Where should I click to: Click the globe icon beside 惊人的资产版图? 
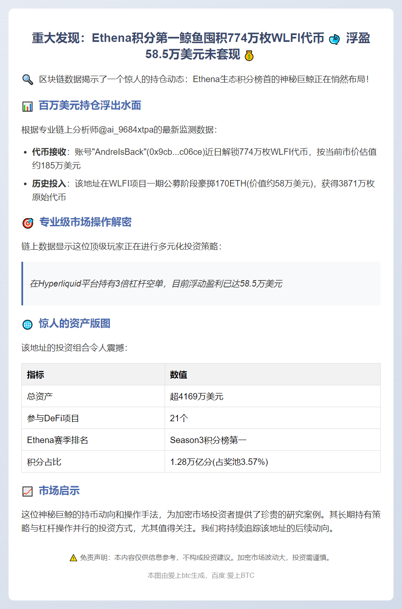point(27,324)
